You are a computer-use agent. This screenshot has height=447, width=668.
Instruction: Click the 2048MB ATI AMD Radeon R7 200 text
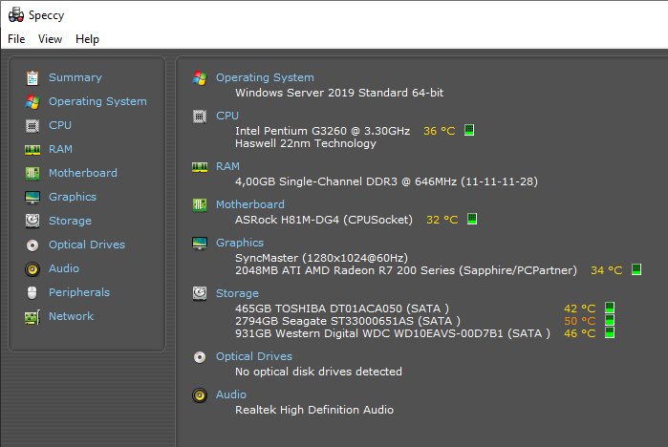point(406,270)
